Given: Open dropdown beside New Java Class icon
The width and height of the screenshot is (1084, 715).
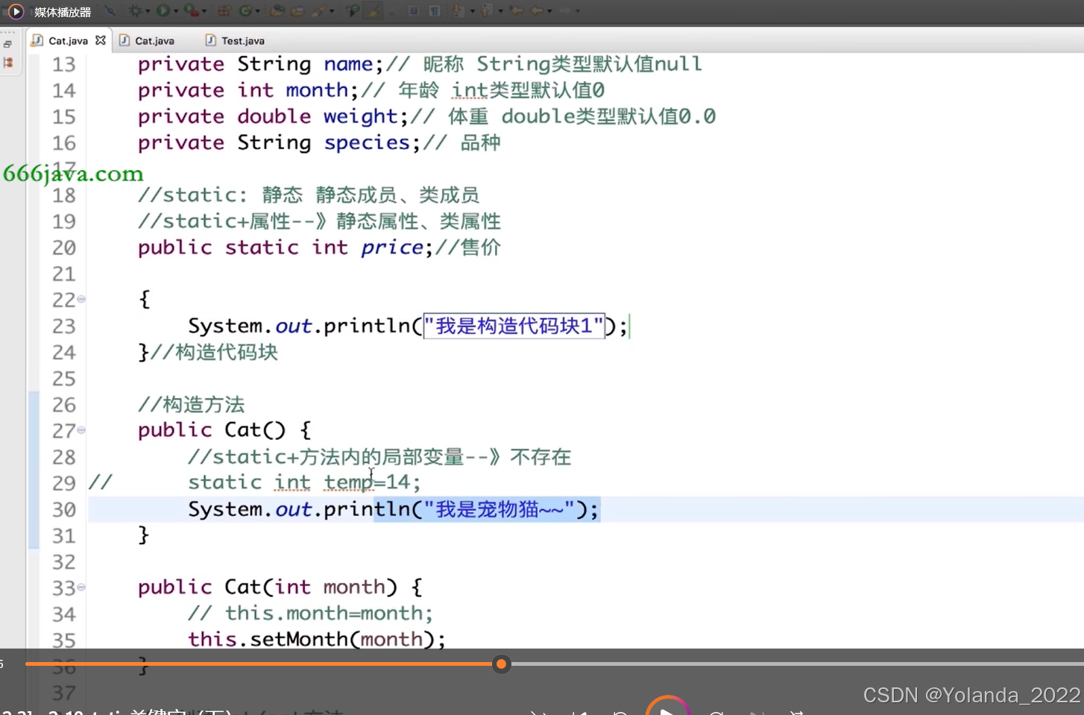Looking at the screenshot, I should click(257, 11).
